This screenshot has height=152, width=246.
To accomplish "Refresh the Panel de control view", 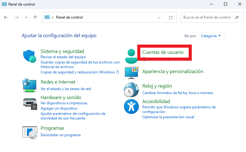I will click(x=171, y=17).
